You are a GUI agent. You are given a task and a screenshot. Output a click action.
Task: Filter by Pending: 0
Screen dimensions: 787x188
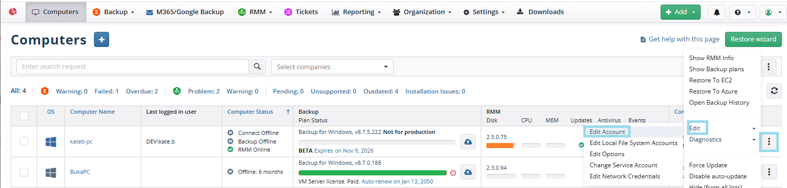pos(288,91)
